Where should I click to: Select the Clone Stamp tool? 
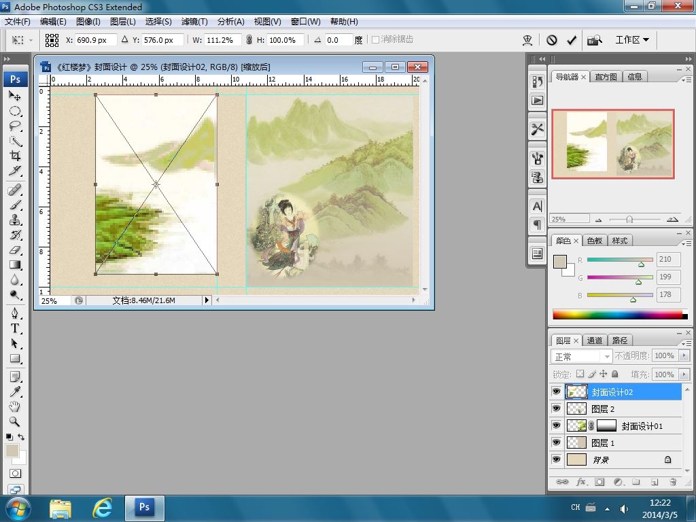15,220
